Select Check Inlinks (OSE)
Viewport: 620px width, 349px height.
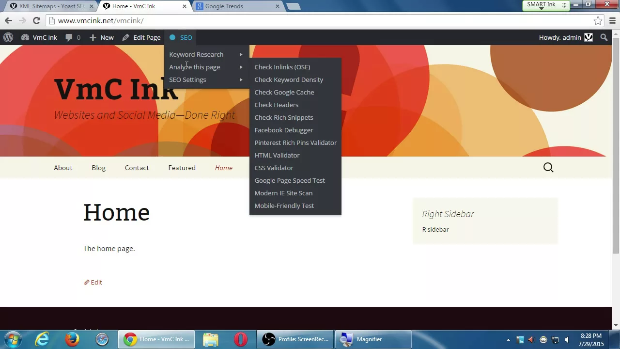pyautogui.click(x=282, y=67)
